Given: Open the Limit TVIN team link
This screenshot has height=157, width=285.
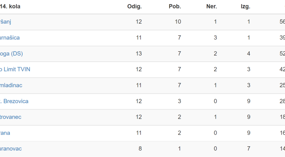Looking at the screenshot, I should point(15,69).
